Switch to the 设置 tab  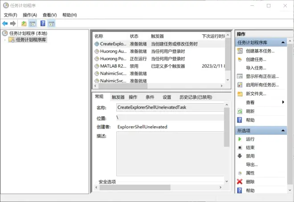pyautogui.click(x=167, y=97)
